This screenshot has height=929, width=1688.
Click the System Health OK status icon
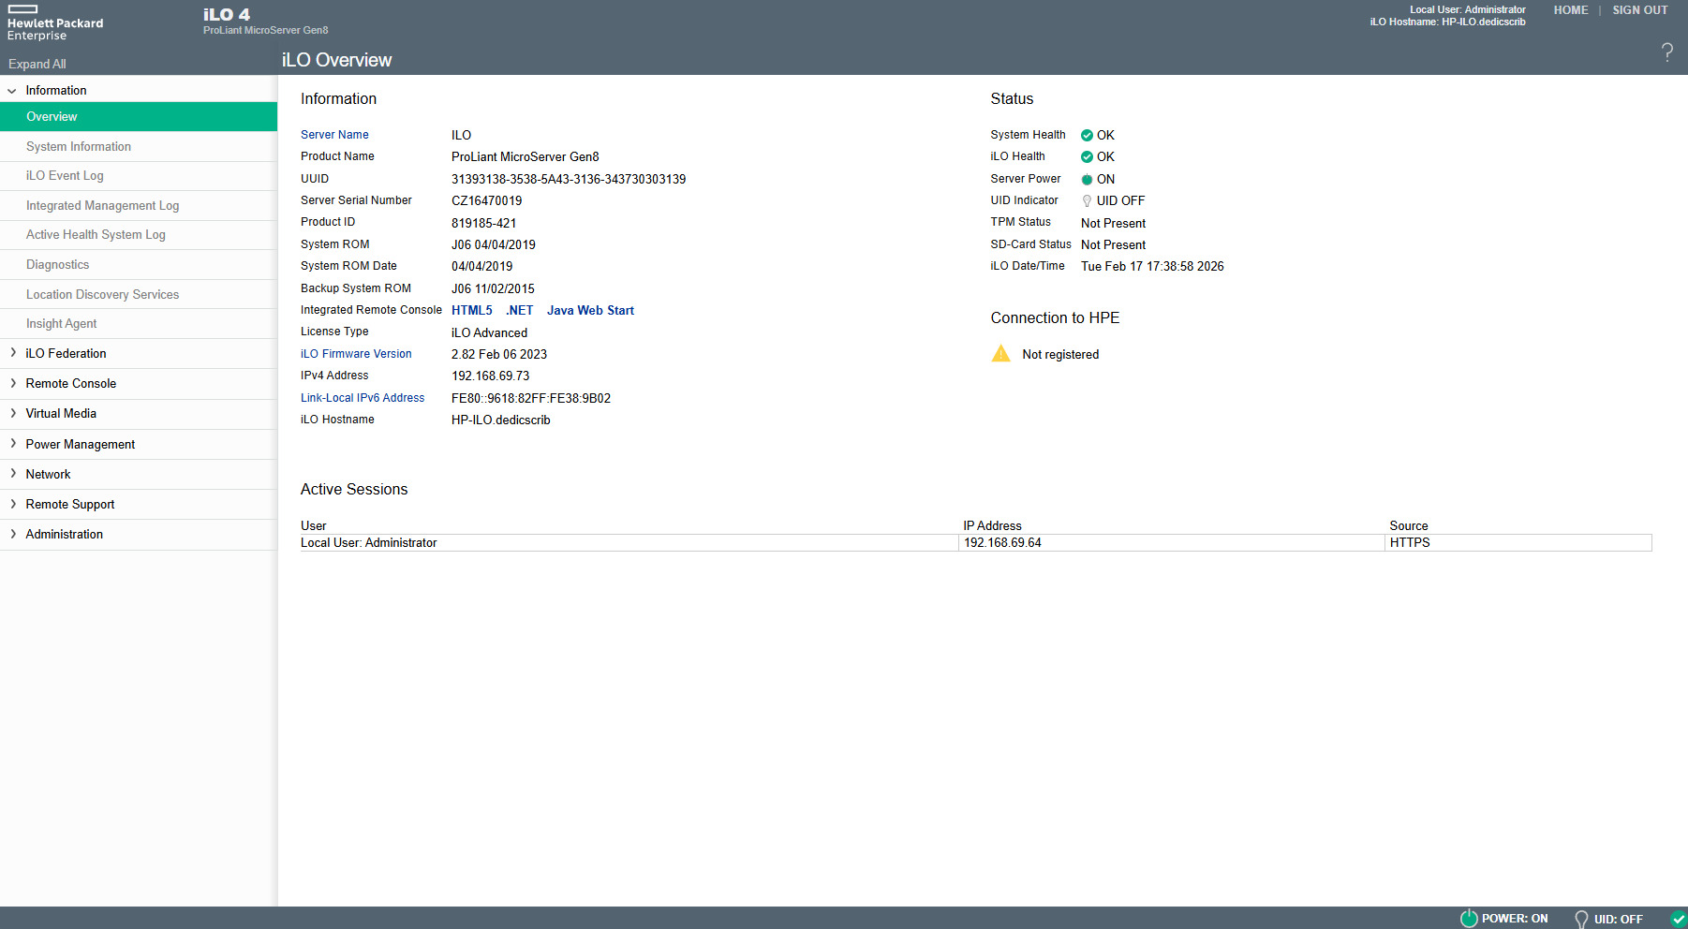(1087, 136)
